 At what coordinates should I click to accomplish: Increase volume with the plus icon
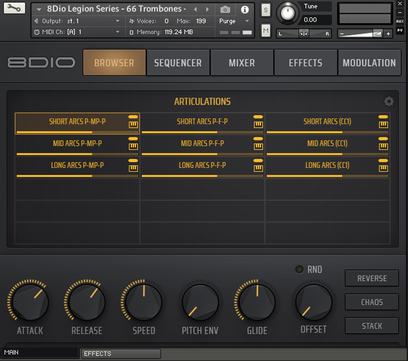coord(388,34)
